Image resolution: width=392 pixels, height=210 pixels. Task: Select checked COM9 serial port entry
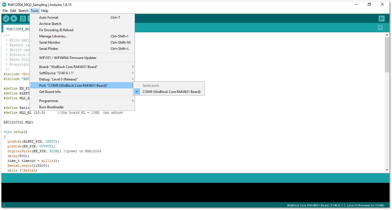[169, 92]
